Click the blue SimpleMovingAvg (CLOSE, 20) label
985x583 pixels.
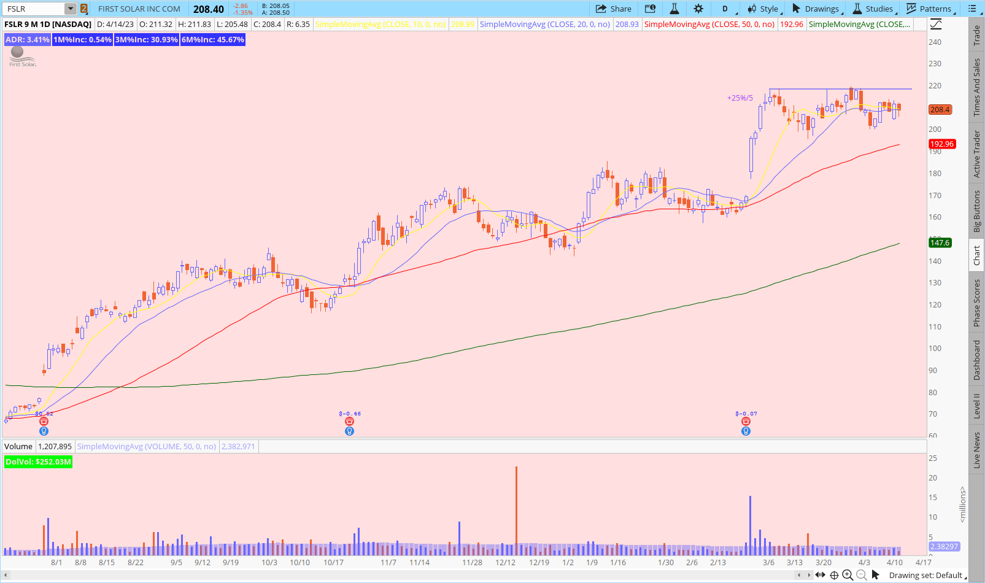tap(545, 24)
